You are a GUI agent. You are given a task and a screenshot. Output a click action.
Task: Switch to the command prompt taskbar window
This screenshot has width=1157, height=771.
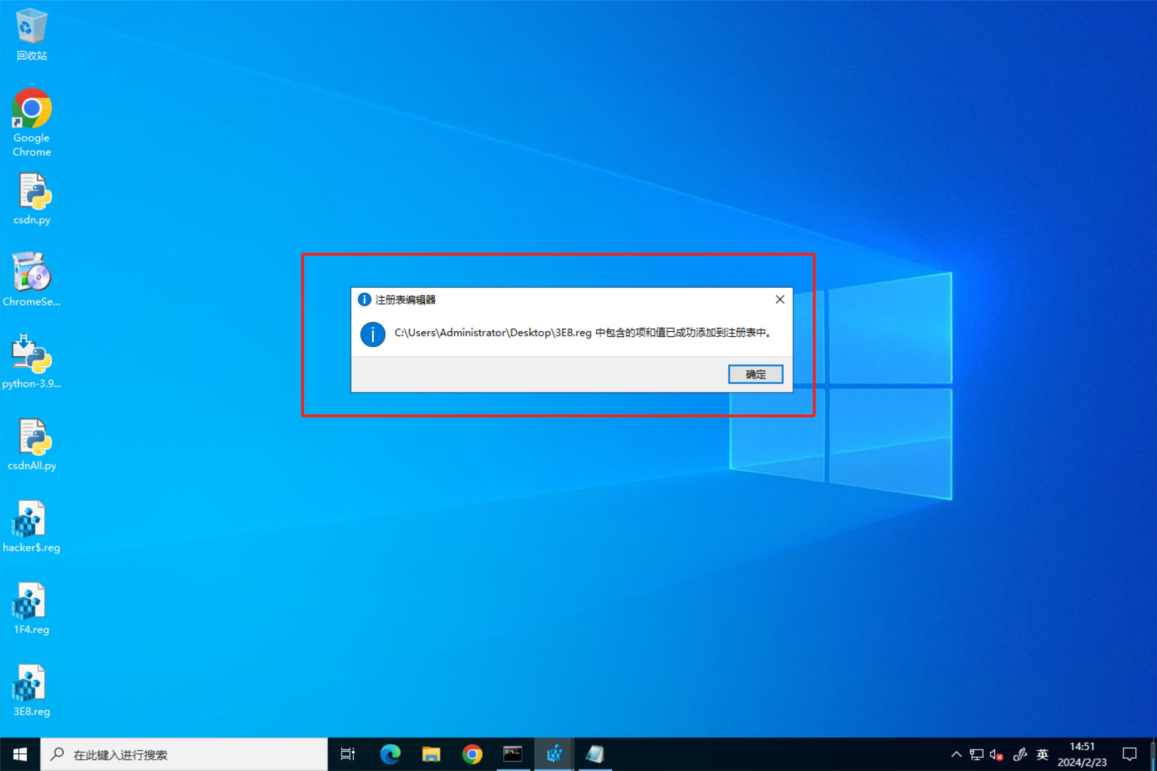click(513, 754)
